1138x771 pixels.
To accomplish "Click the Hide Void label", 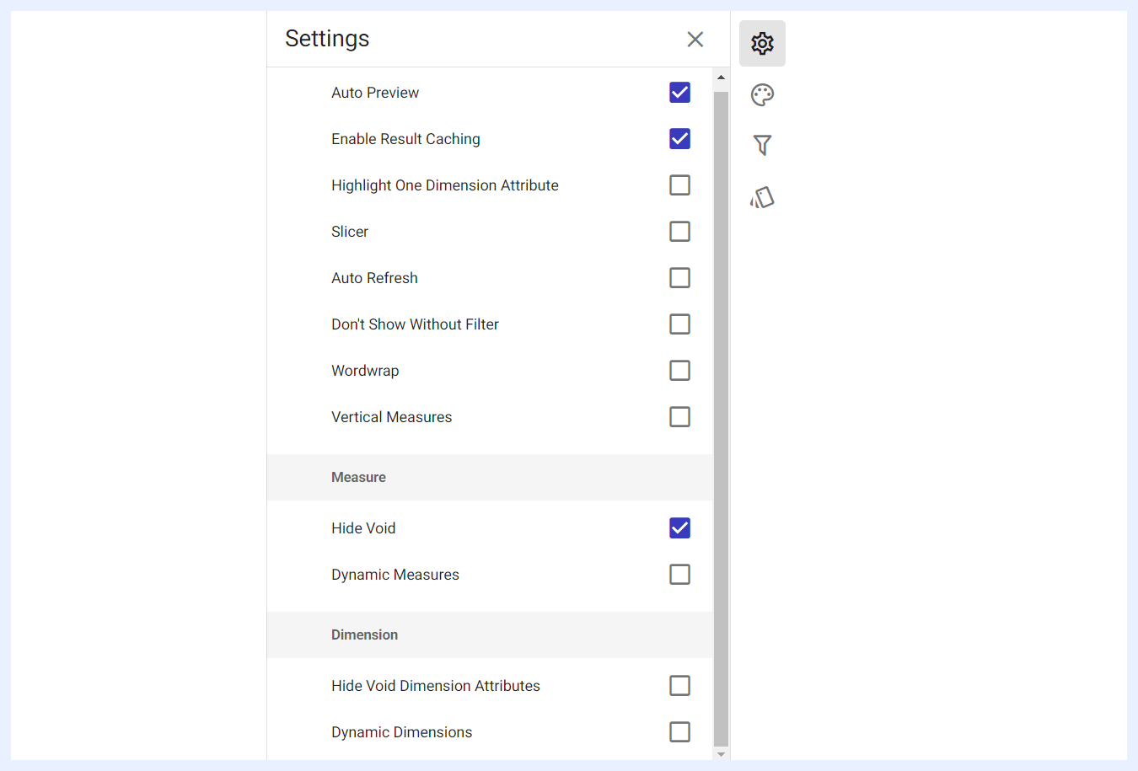I will click(x=363, y=528).
